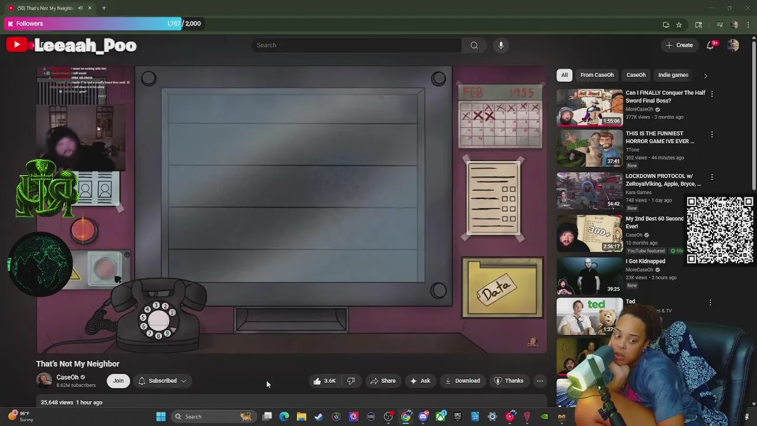Open Xbox app from taskbar
The image size is (757, 426).
click(441, 417)
